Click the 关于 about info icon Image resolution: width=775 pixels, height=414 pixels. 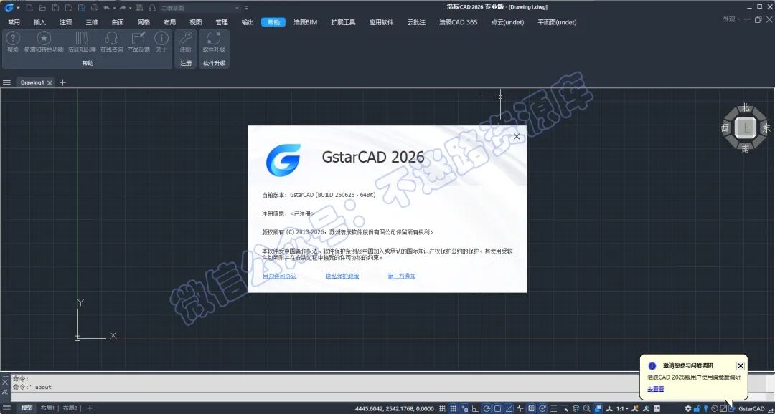click(x=161, y=39)
